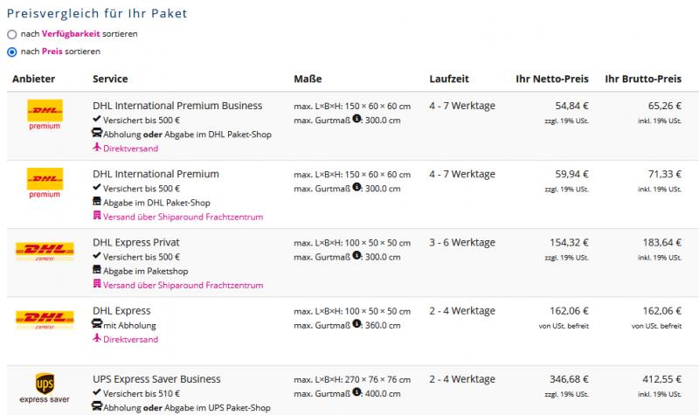
Task: Open Versand über Shiparound Frachtzentrum for DHL International Premium
Action: pos(183,217)
